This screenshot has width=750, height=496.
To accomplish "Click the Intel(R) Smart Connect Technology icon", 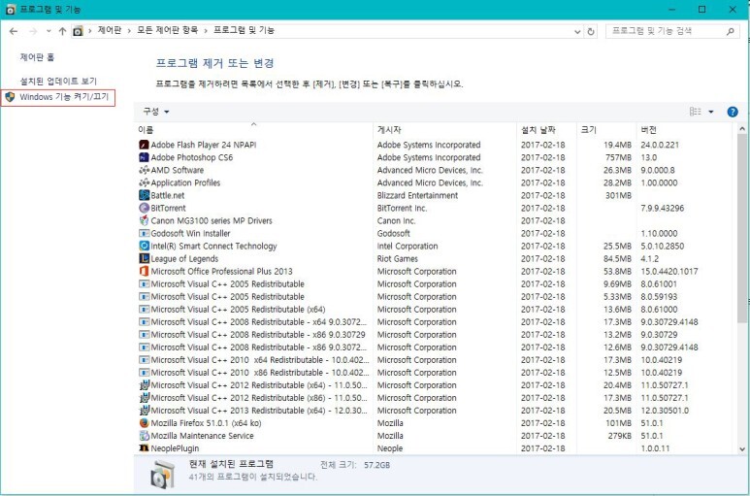I will point(144,246).
